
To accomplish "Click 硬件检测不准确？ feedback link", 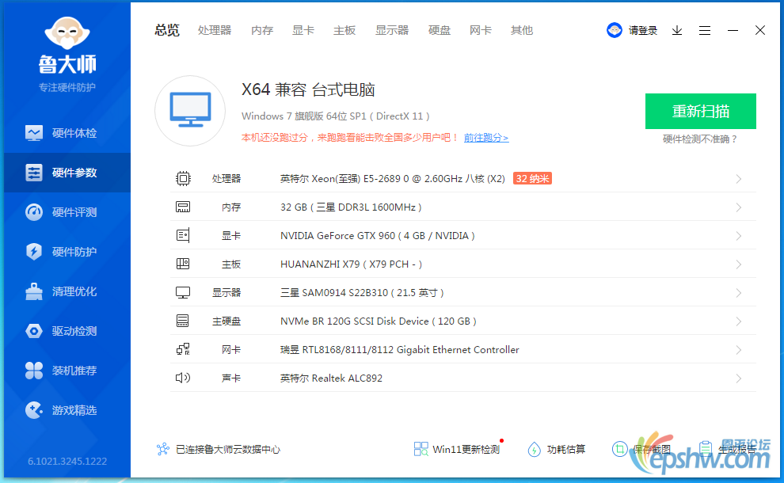I will coord(701,139).
